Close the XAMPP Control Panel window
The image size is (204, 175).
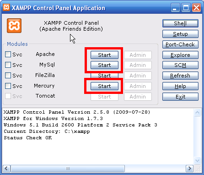pos(196,8)
